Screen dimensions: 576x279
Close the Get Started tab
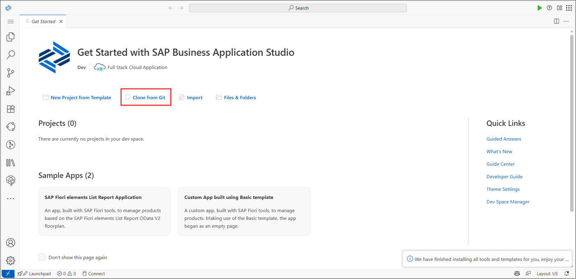[61, 21]
